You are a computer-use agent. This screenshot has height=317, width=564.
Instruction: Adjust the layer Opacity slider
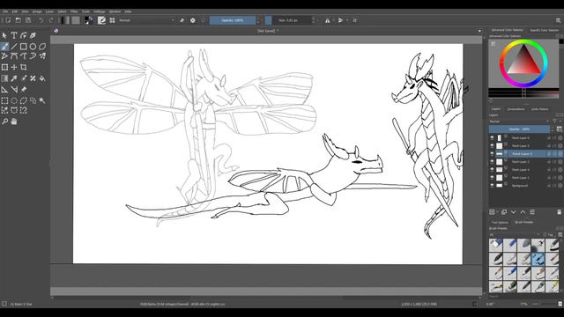coord(519,129)
